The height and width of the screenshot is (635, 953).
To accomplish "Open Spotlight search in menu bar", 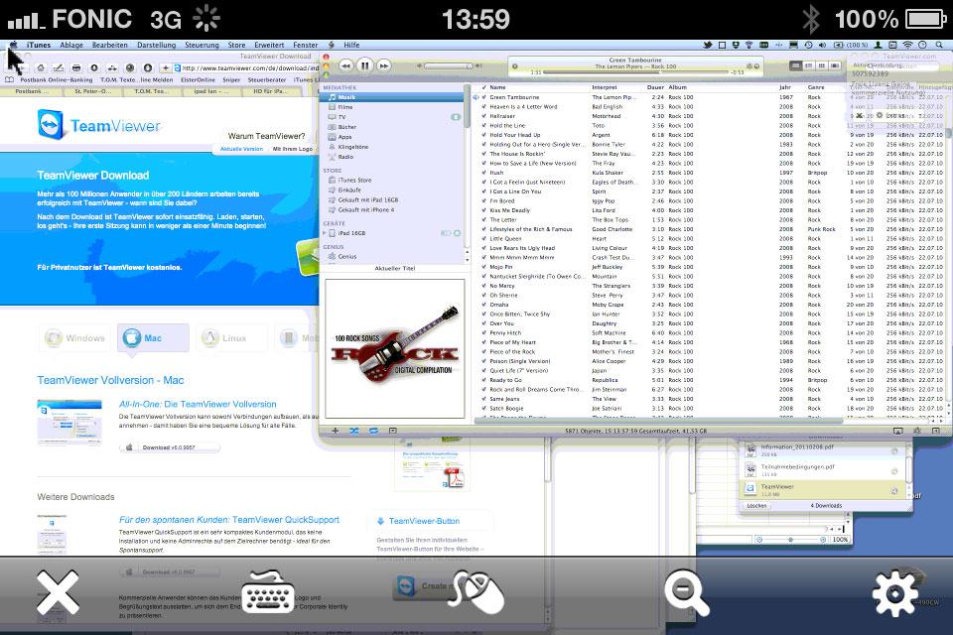I will [939, 45].
